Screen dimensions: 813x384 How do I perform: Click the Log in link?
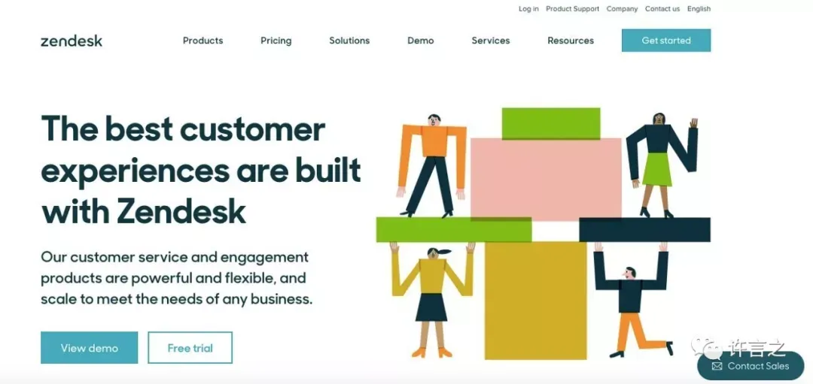pos(528,9)
